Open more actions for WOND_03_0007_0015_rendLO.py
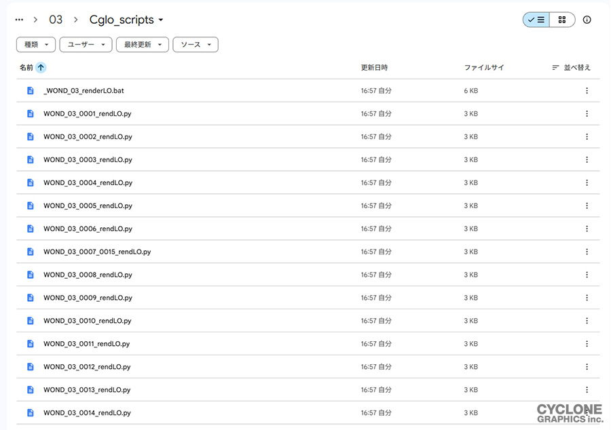Viewport: 611px width, 430px height. [x=587, y=252]
